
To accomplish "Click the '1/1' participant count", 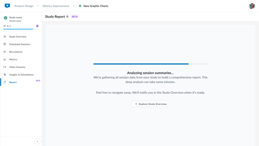I will [9, 26].
